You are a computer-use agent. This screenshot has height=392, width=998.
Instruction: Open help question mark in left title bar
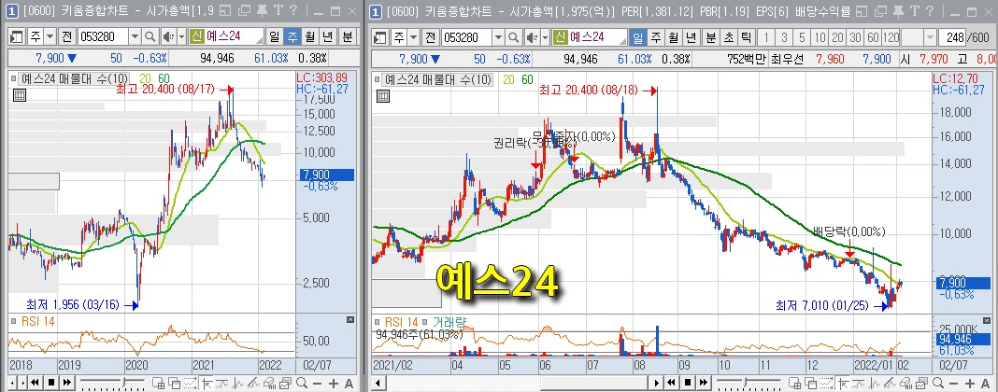pyautogui.click(x=292, y=10)
